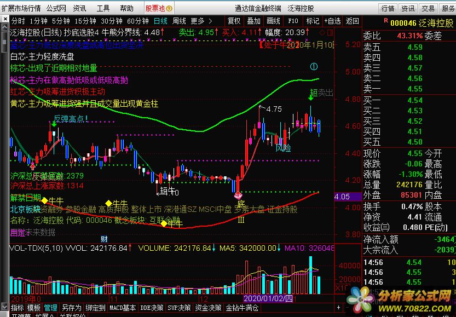This screenshot has width=456, height=317.
Task: Click the first yellow diamond 牛牛 marker
Action: 44,201
